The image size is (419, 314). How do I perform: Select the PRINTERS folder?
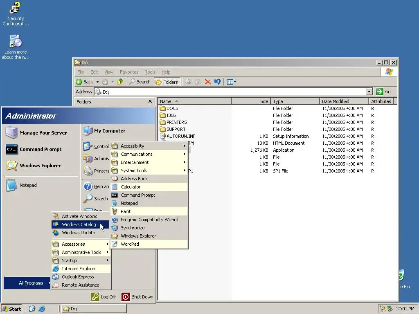(173, 122)
